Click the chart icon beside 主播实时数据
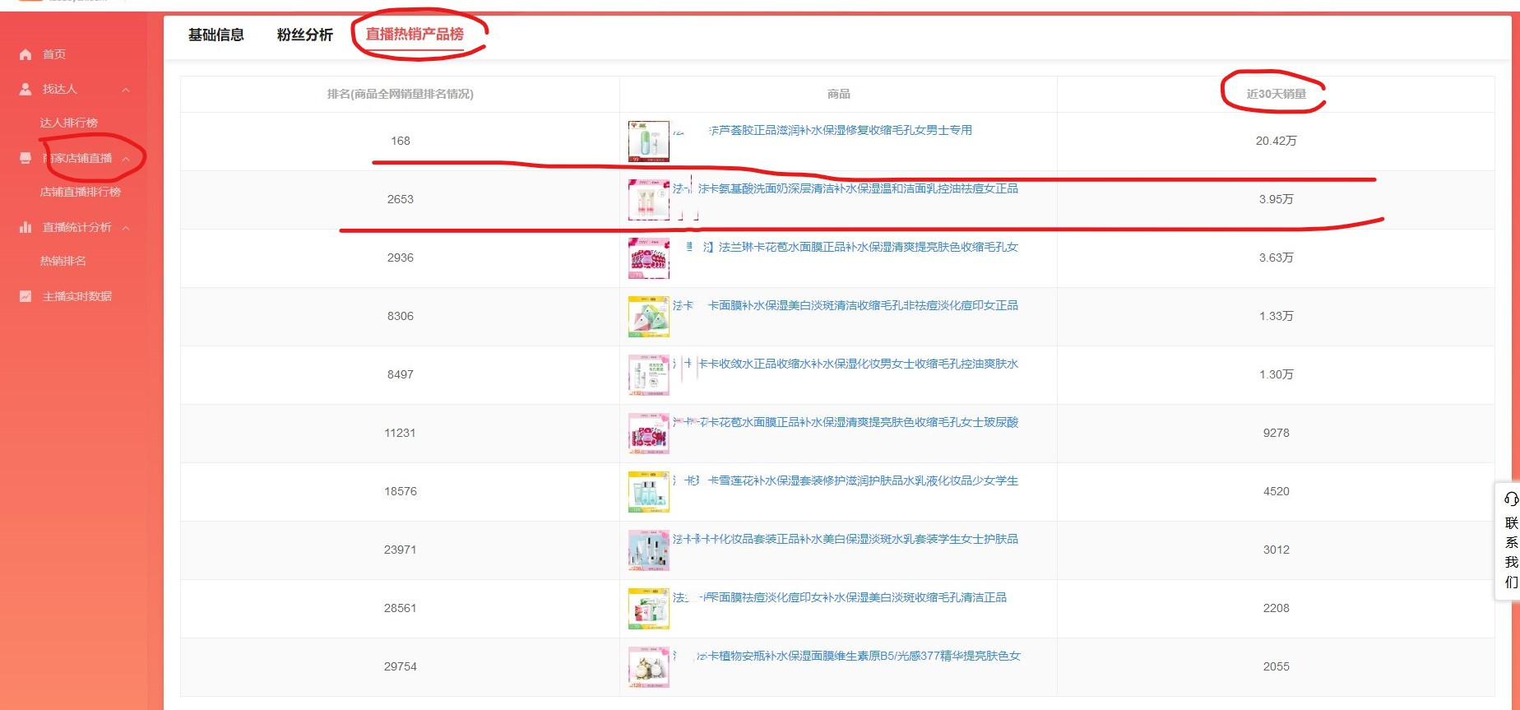 [25, 296]
